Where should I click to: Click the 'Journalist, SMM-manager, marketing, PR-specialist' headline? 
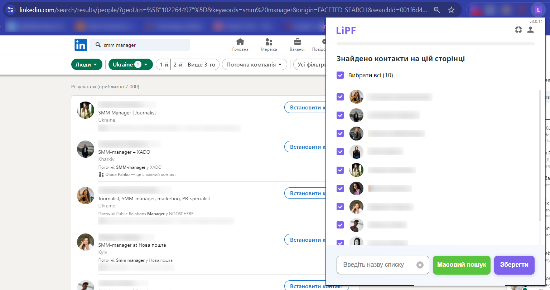coord(154,198)
